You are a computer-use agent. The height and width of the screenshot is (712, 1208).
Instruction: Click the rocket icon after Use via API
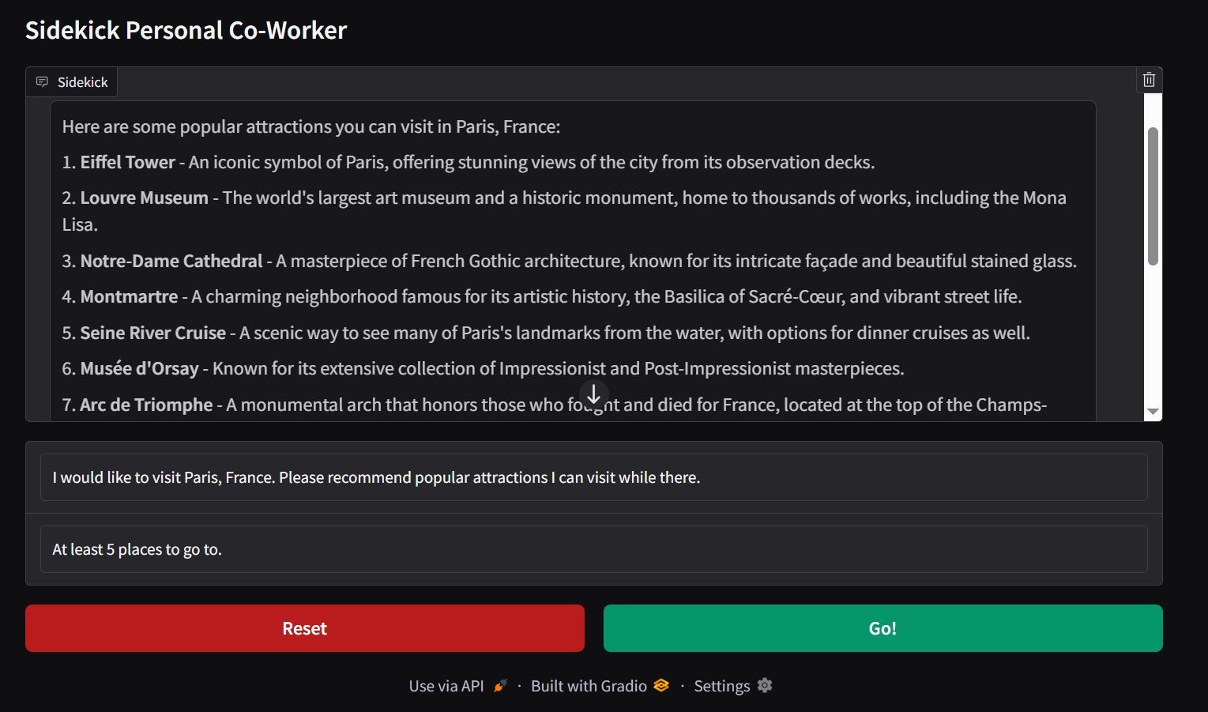click(x=500, y=686)
